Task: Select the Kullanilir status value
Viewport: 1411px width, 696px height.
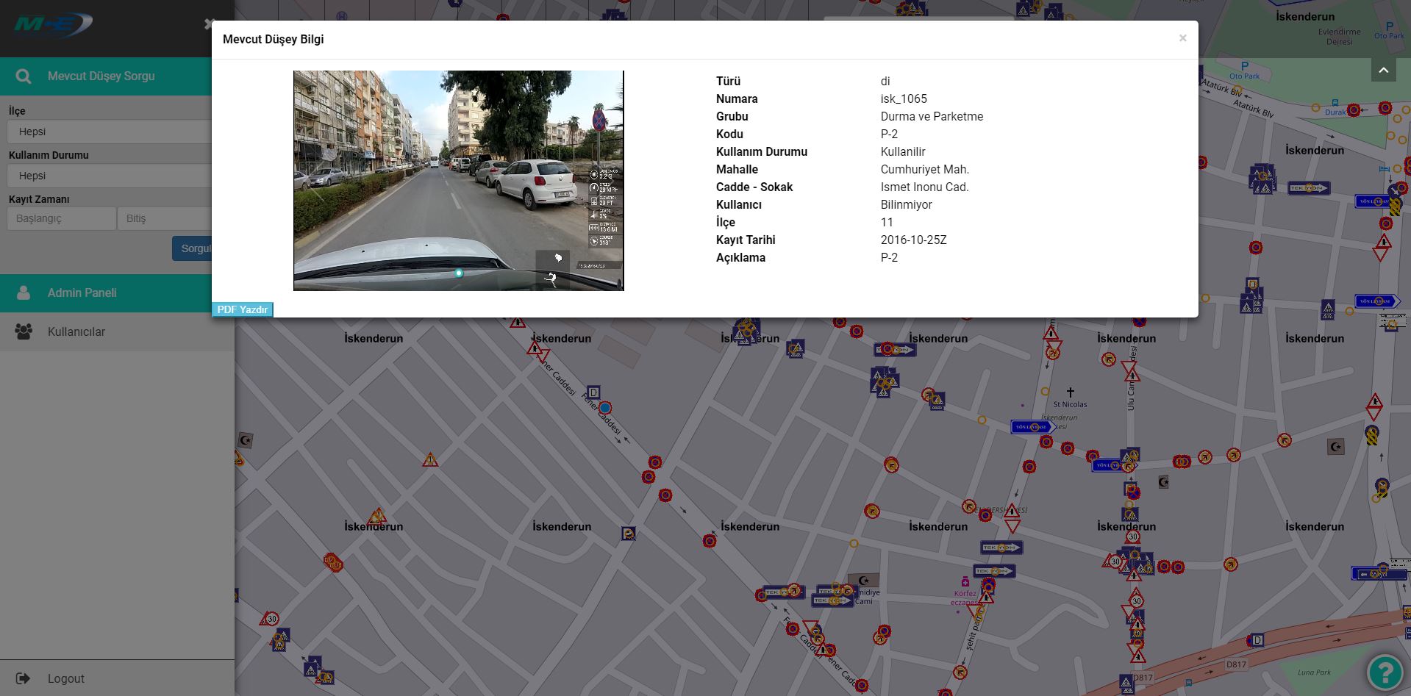Action: click(x=903, y=151)
